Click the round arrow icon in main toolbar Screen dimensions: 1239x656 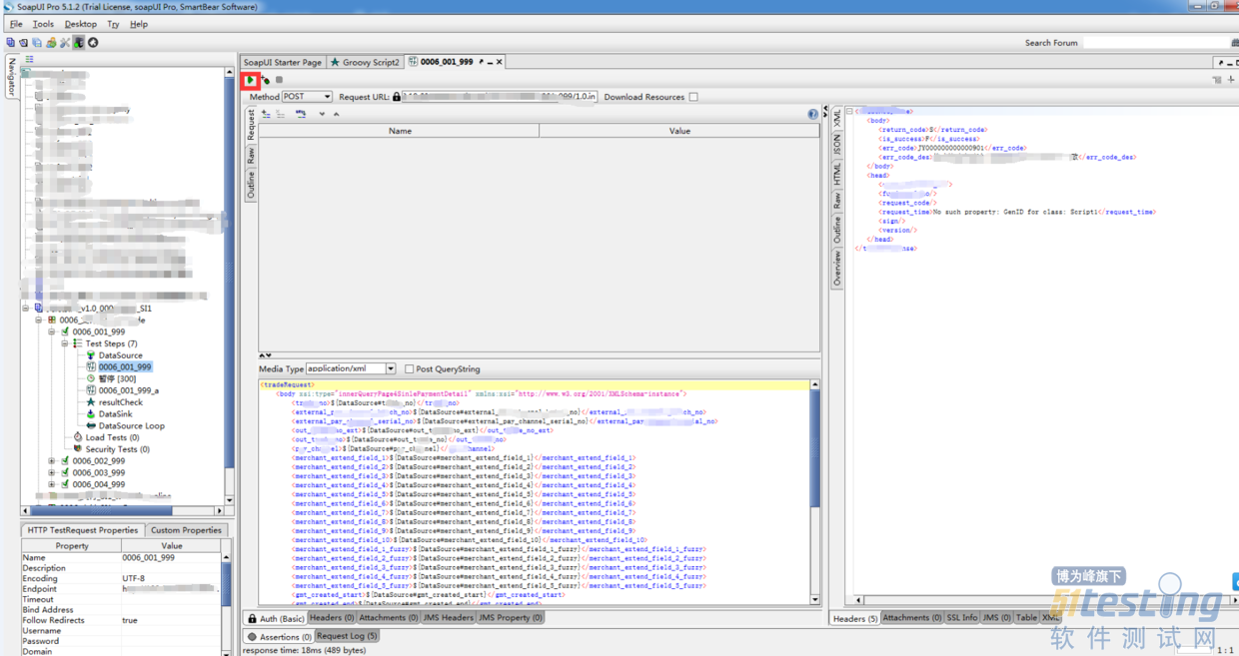[x=93, y=43]
